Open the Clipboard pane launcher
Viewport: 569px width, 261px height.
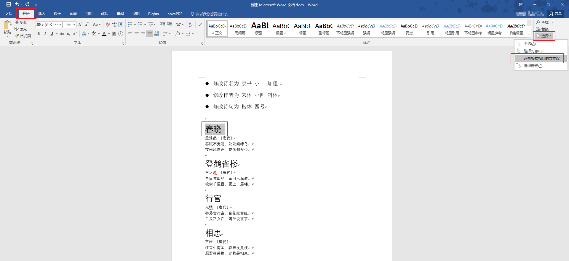[32, 43]
